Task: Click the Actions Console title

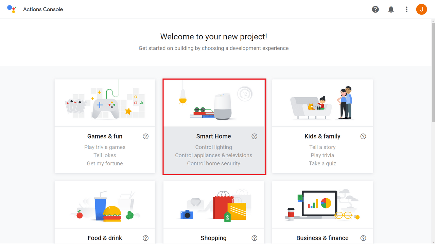Action: tap(43, 9)
